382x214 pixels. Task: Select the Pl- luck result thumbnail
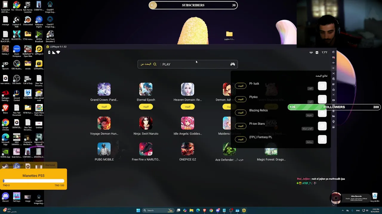click(x=322, y=86)
